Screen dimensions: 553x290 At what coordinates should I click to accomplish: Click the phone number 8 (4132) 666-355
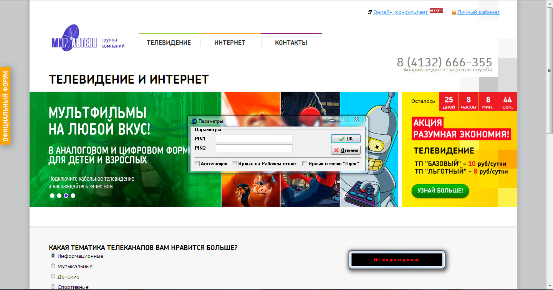pos(444,62)
